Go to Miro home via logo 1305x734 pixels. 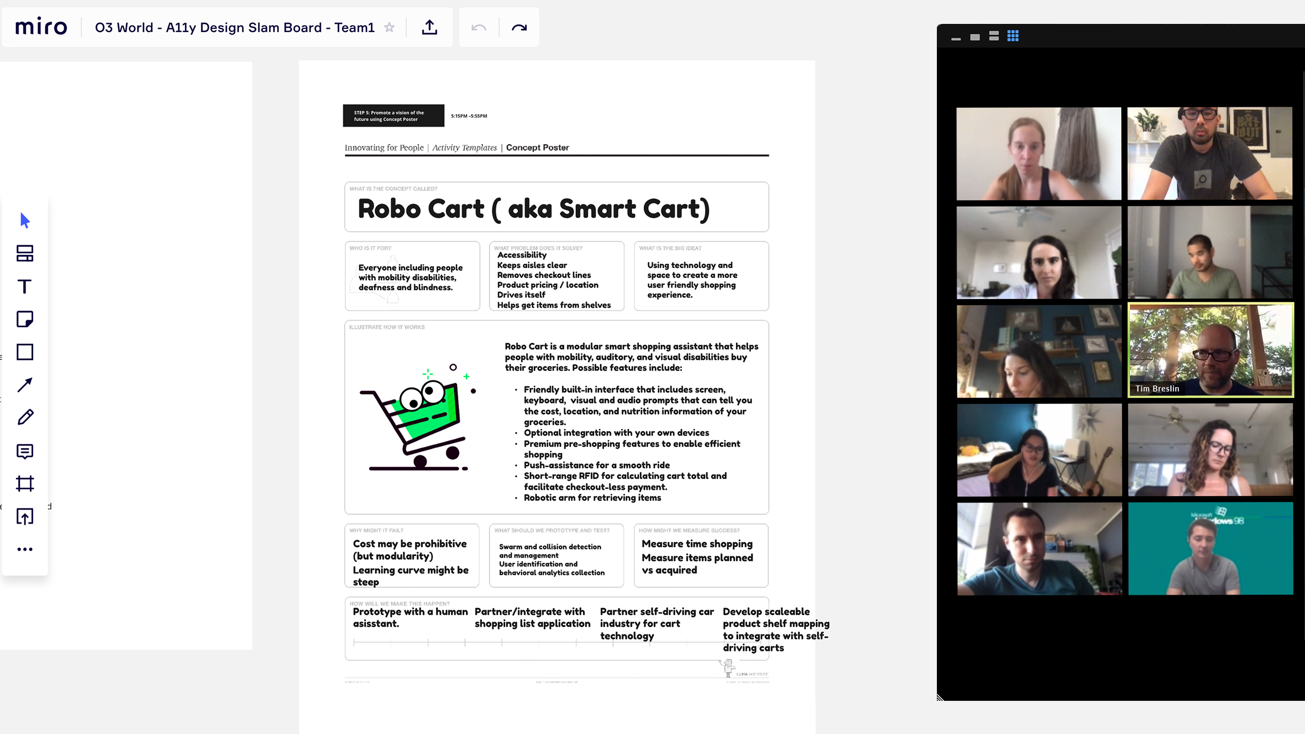click(41, 27)
